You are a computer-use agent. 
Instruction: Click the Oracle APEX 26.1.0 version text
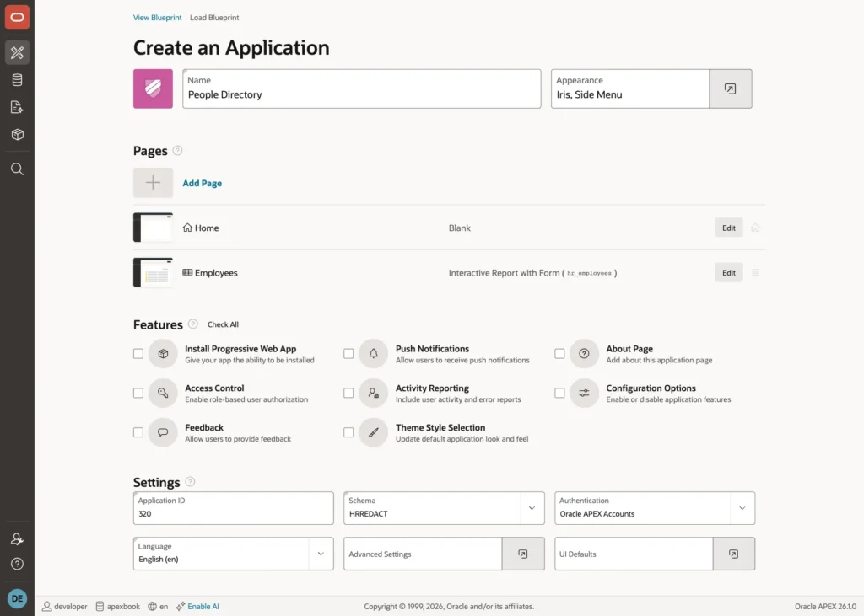(825, 606)
